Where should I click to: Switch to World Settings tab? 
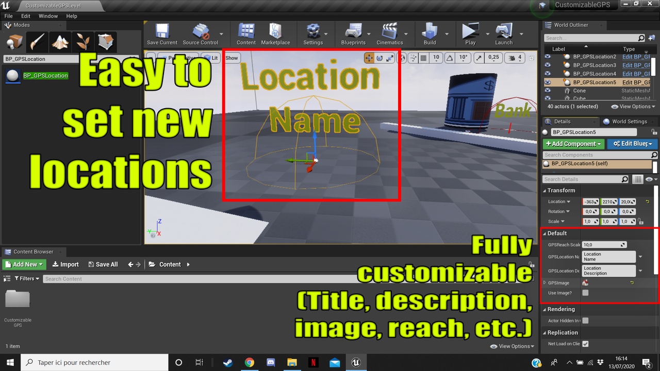[x=625, y=122]
